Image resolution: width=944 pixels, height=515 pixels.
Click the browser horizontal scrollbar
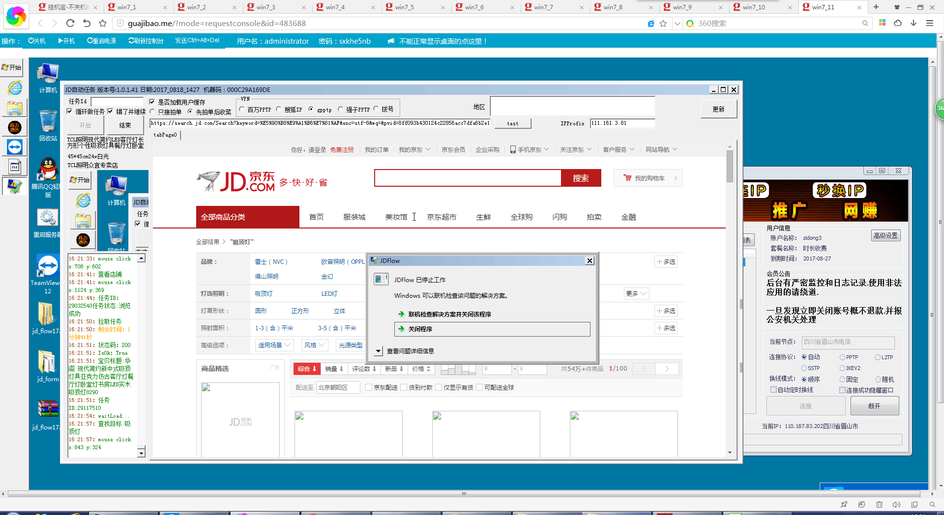[464, 494]
